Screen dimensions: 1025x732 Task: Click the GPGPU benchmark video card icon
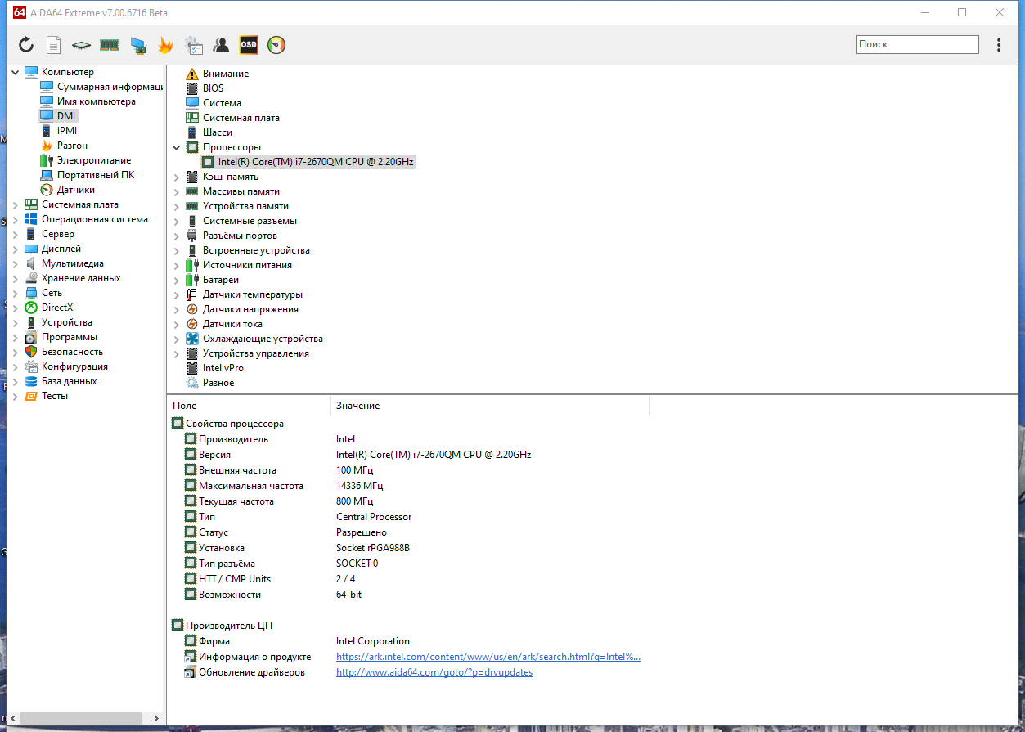(137, 44)
